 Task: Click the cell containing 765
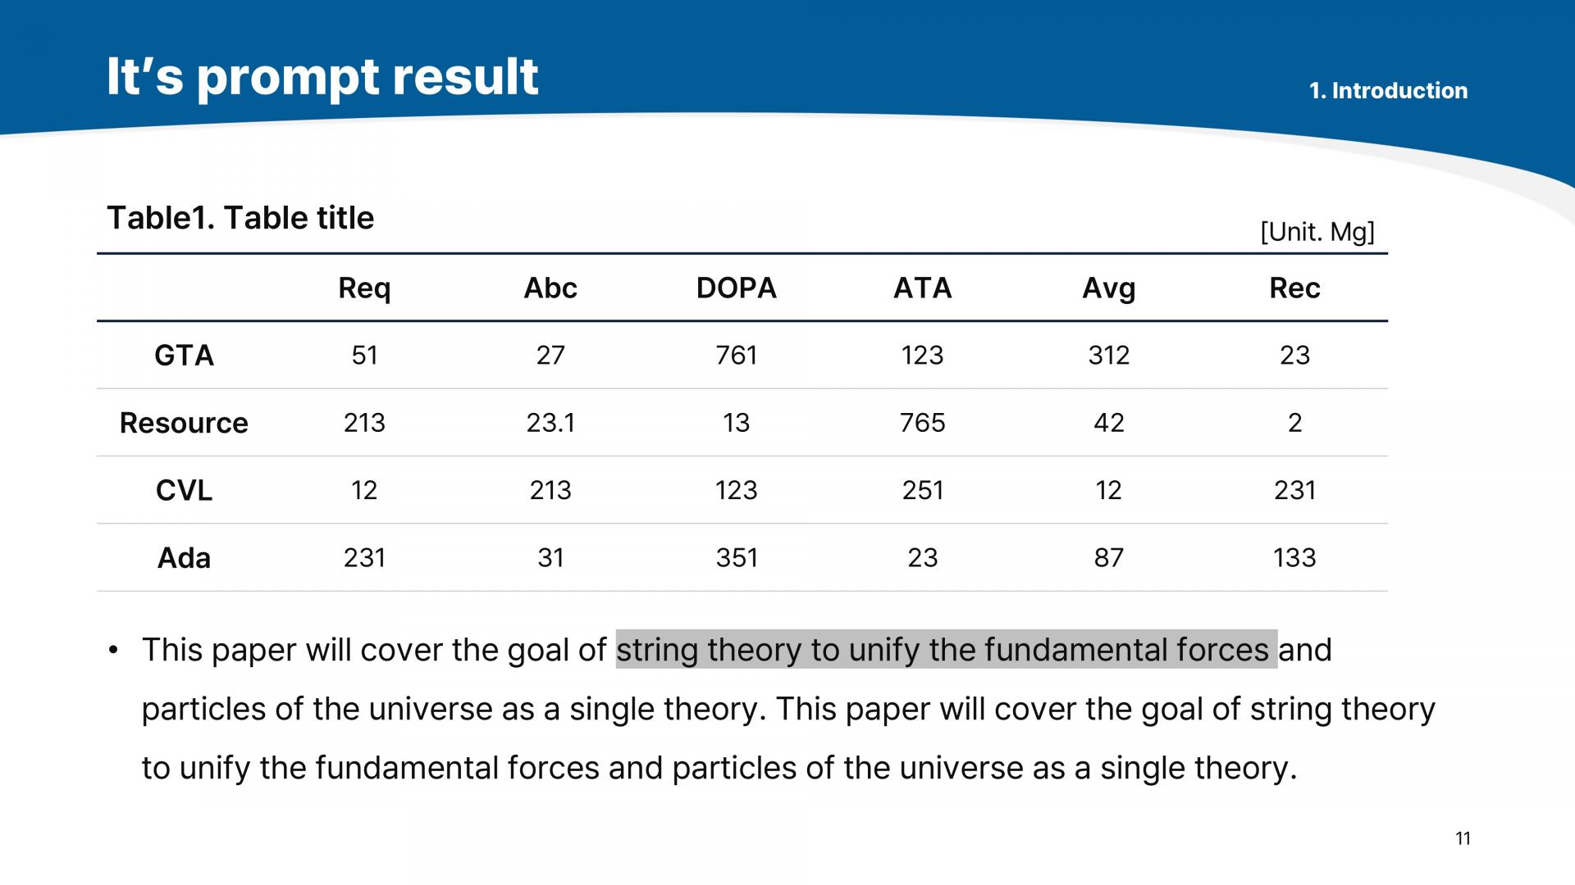click(922, 423)
